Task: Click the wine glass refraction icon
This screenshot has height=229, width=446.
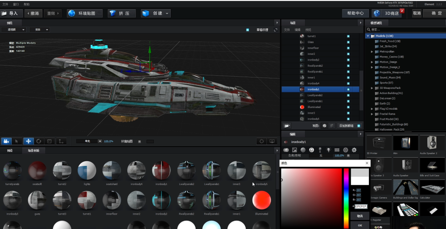Action: (320, 150)
